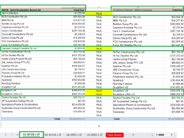
Task: Select Capstone Australia Pty Ltd in the MYOB column
Action: (x=15, y=27)
